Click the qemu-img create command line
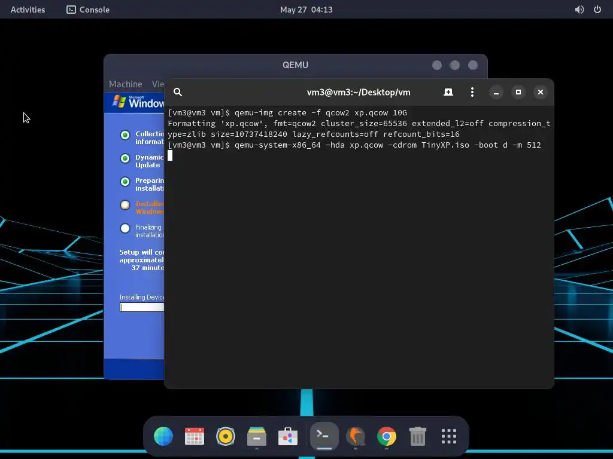 (287, 113)
